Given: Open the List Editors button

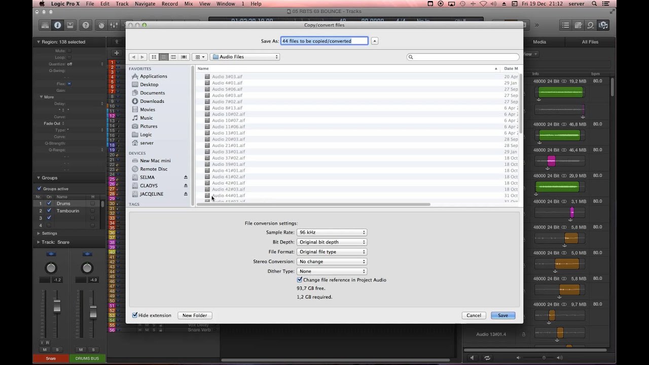Looking at the screenshot, I should tap(565, 25).
